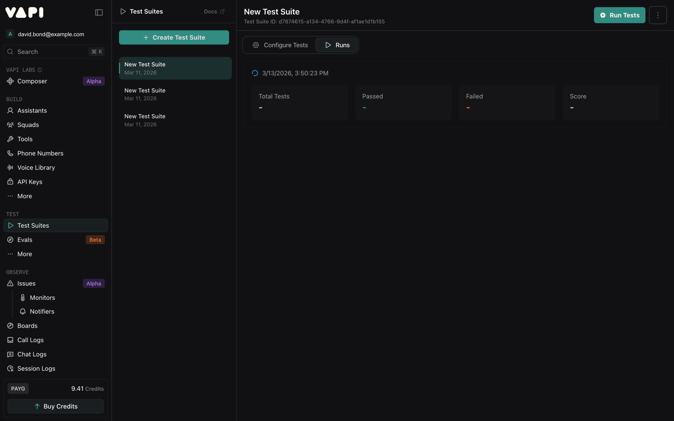Image resolution: width=674 pixels, height=421 pixels.
Task: Click the david.bond@example.com account name
Action: click(51, 34)
